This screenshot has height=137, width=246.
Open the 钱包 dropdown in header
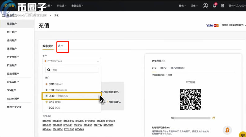click(x=182, y=6)
